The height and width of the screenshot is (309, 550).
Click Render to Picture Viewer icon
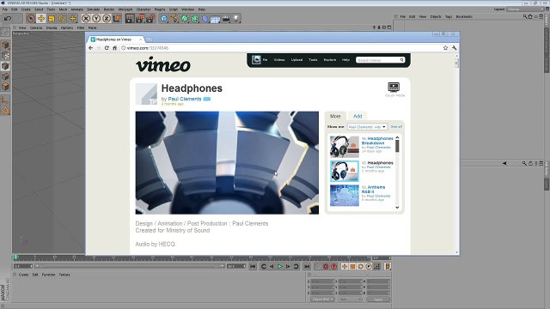(140, 19)
